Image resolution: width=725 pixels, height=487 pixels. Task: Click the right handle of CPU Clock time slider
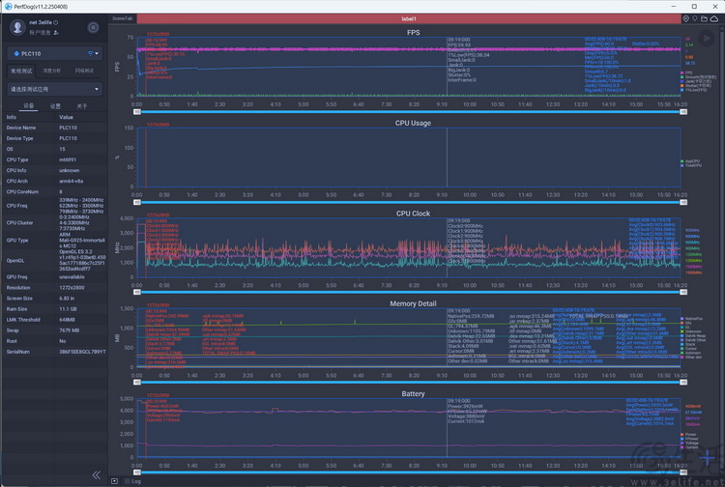[x=683, y=292]
